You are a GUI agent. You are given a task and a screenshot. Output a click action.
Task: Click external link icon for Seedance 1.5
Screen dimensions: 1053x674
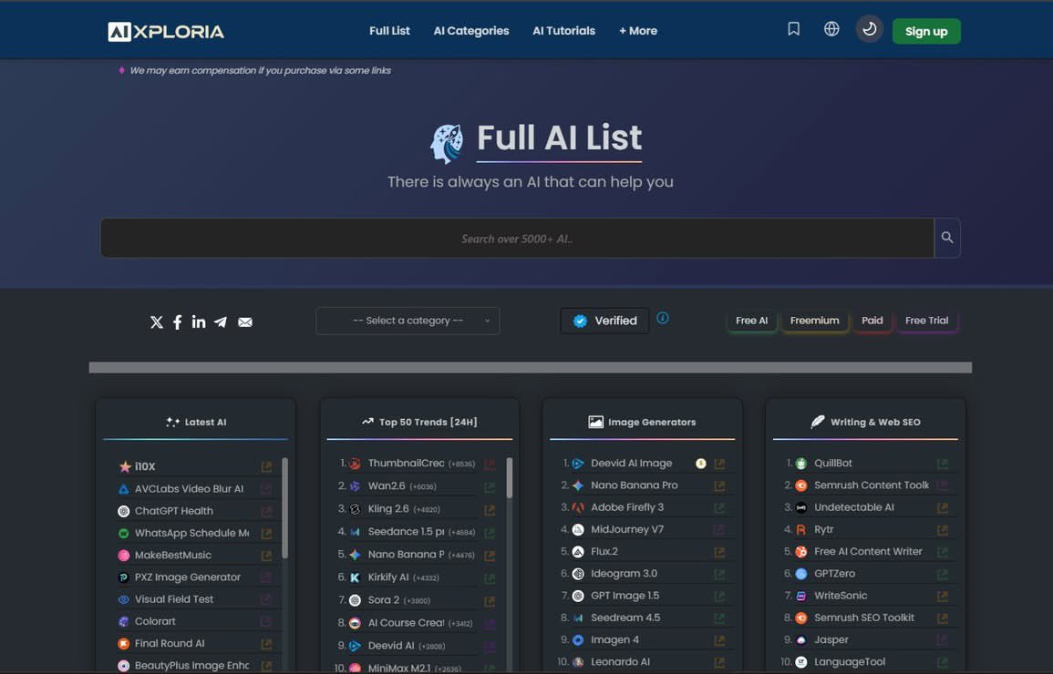click(x=490, y=533)
